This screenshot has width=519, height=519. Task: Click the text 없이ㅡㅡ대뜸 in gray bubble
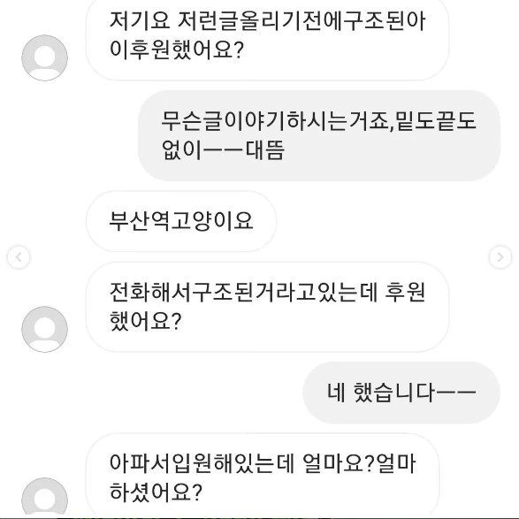tap(223, 150)
